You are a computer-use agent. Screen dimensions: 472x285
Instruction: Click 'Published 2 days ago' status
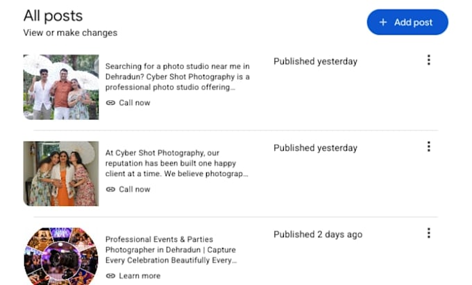coord(318,235)
